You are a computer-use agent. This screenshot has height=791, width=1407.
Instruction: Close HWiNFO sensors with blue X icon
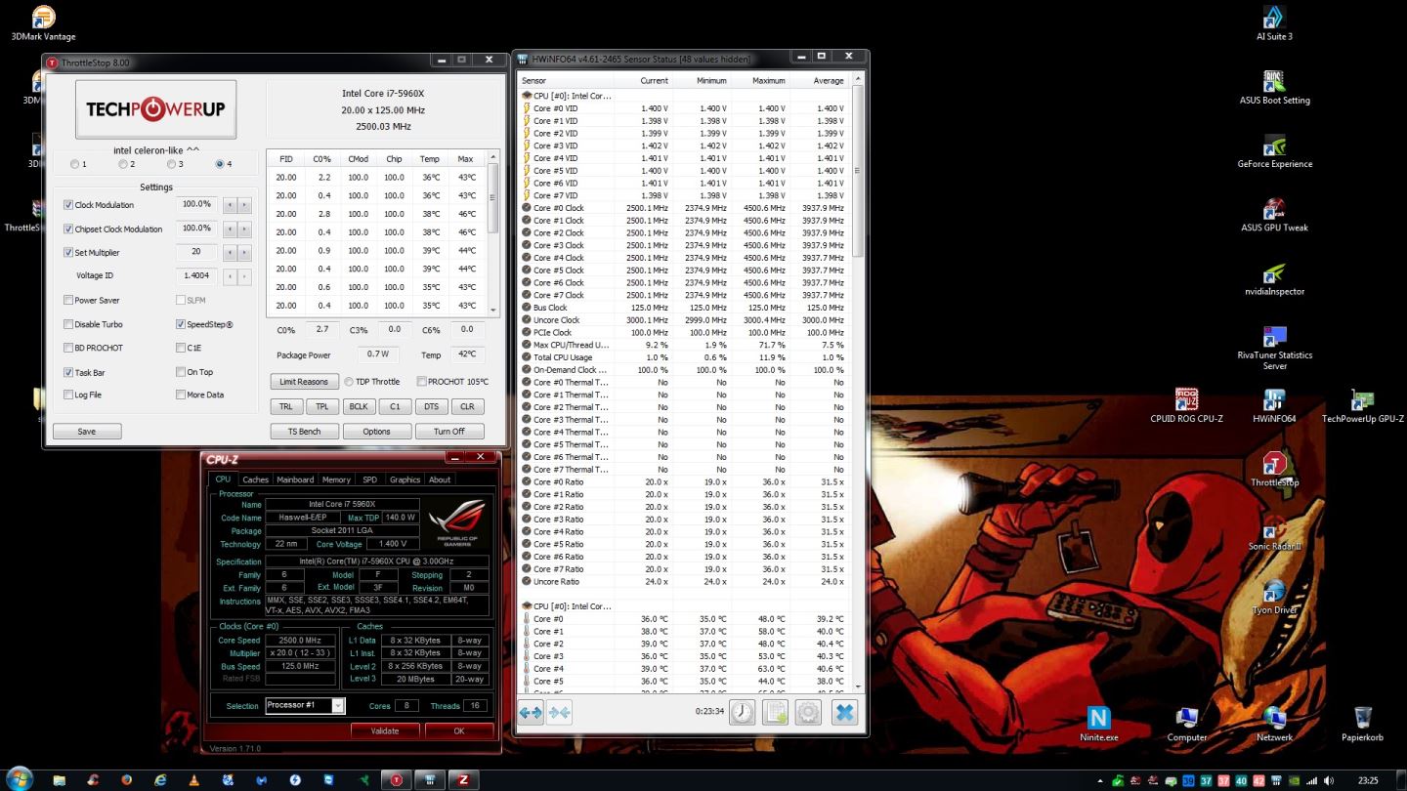[x=844, y=713]
